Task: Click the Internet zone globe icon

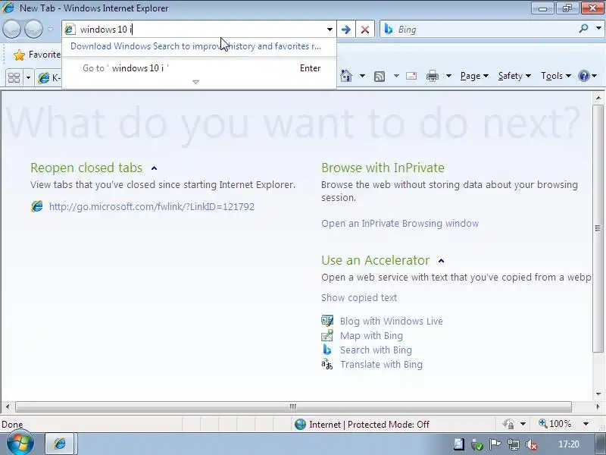Action: tap(300, 425)
